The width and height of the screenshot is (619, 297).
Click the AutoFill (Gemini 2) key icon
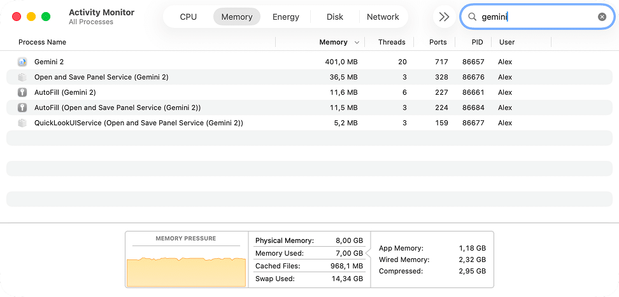pos(22,92)
